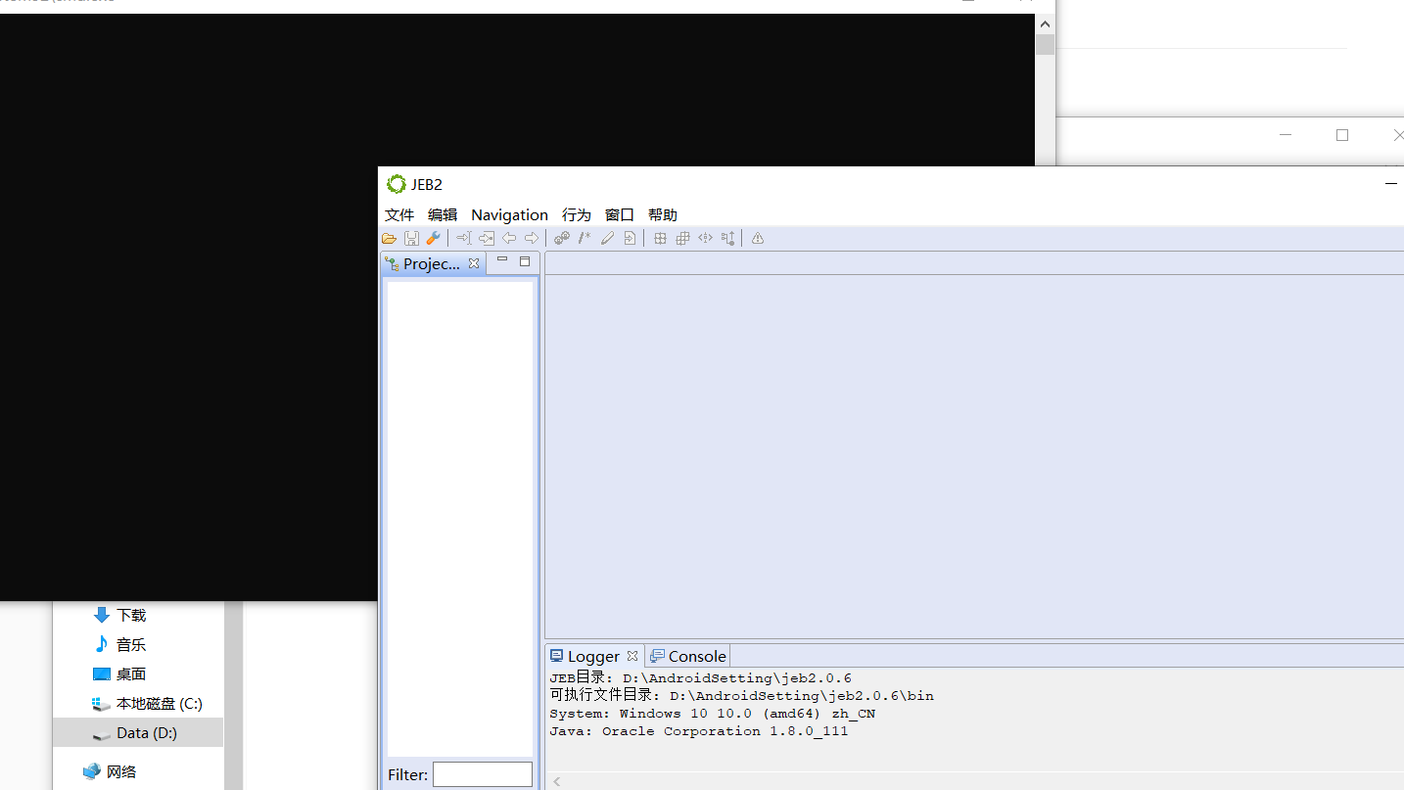Click inside the Filter input field

pyautogui.click(x=482, y=774)
